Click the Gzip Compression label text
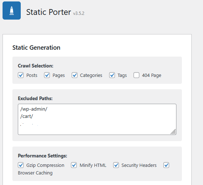 pos(45,165)
